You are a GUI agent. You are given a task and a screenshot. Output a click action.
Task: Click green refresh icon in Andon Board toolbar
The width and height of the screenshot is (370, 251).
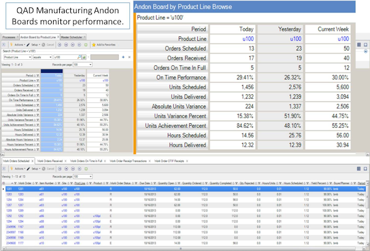click(x=86, y=44)
